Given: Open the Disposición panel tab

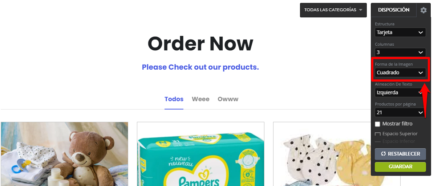Looking at the screenshot, I should (x=394, y=10).
